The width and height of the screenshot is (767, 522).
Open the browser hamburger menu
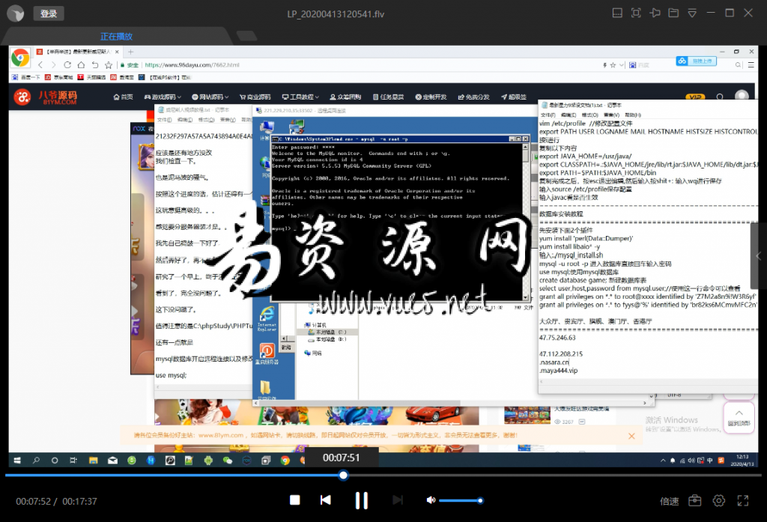[x=751, y=65]
